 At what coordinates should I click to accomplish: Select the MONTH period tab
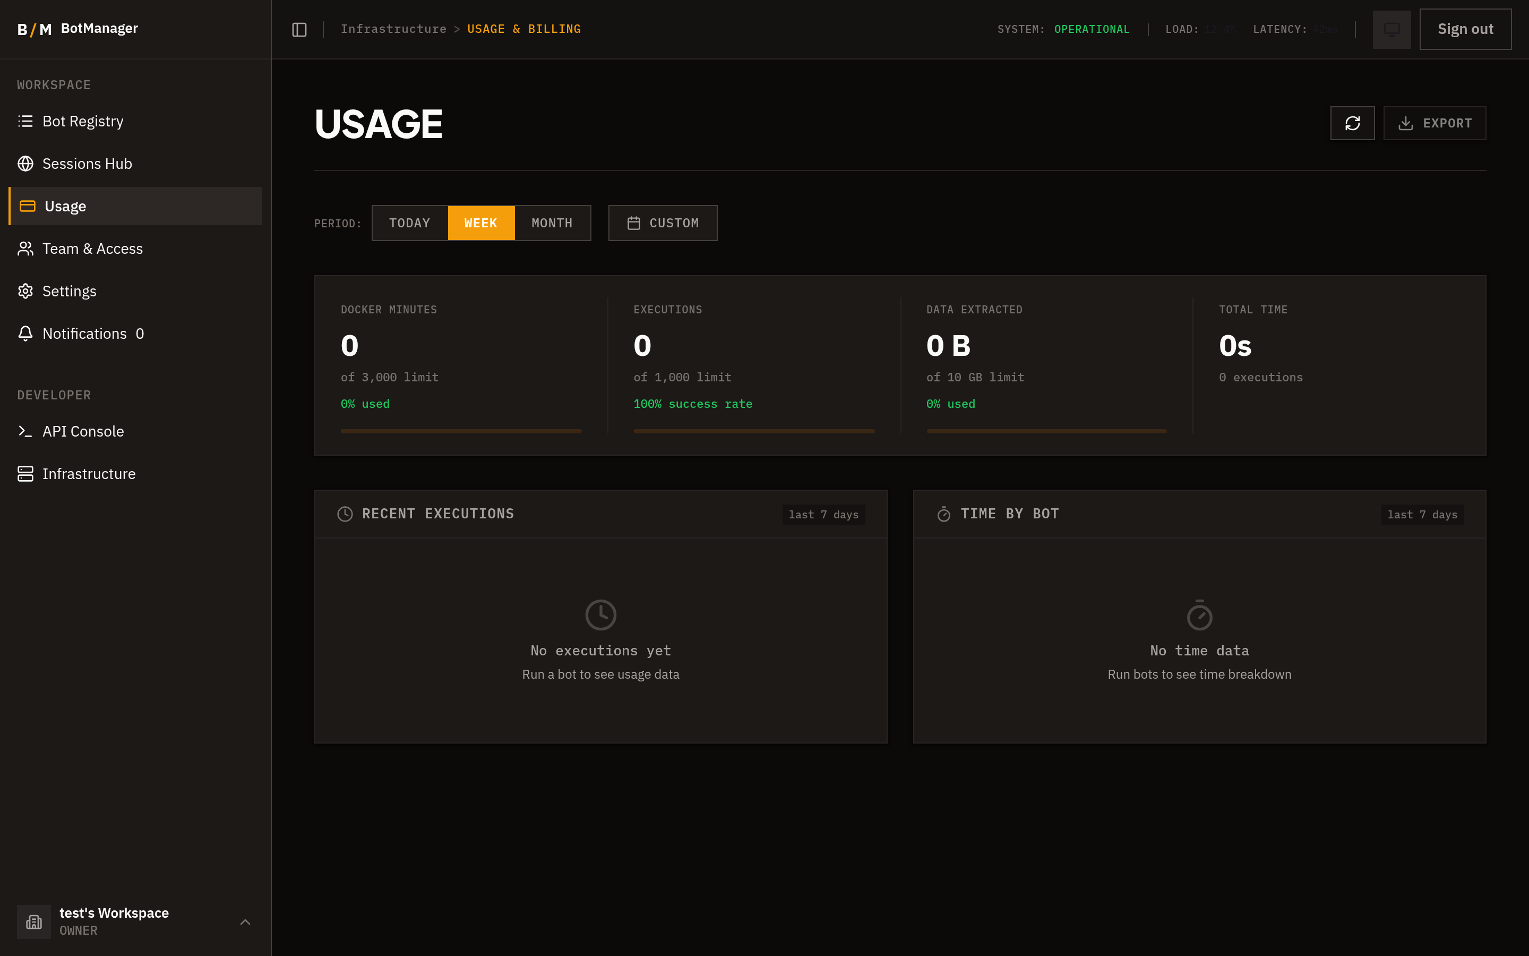[552, 223]
